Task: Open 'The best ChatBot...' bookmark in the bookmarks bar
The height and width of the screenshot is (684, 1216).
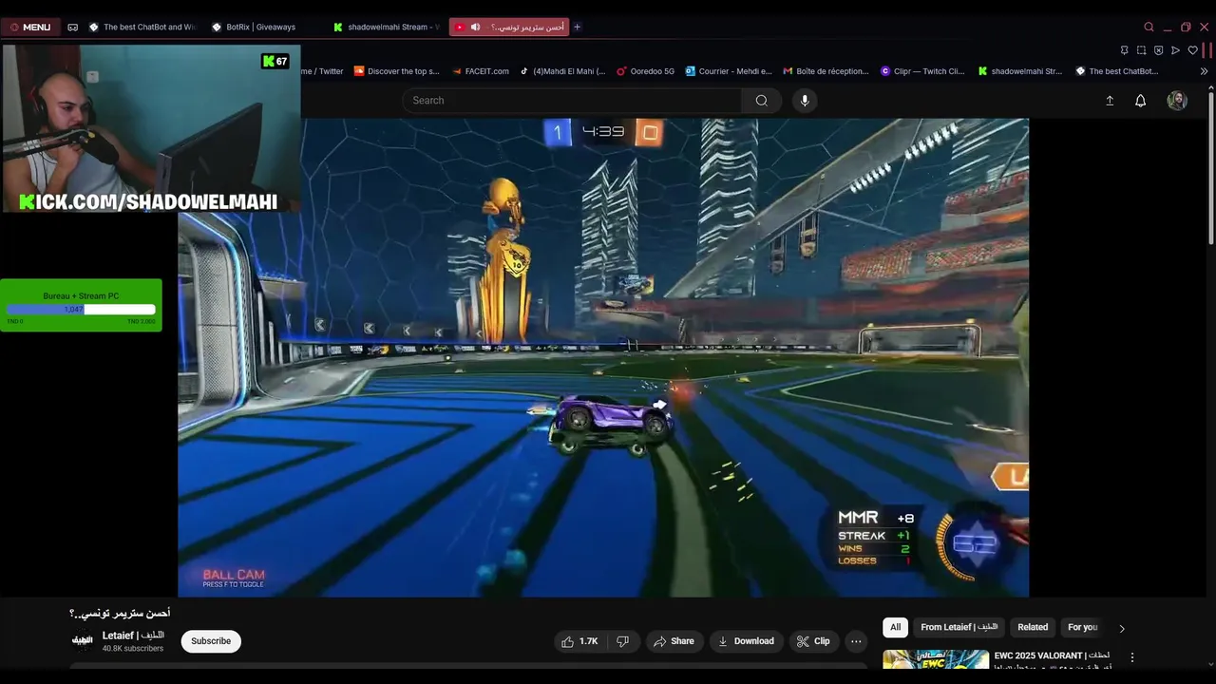Action: click(1117, 71)
